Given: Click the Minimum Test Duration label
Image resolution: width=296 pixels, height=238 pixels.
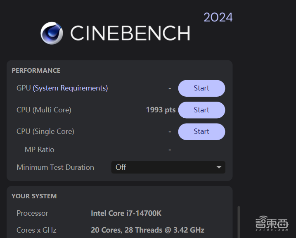Looking at the screenshot, I should click(55, 167).
